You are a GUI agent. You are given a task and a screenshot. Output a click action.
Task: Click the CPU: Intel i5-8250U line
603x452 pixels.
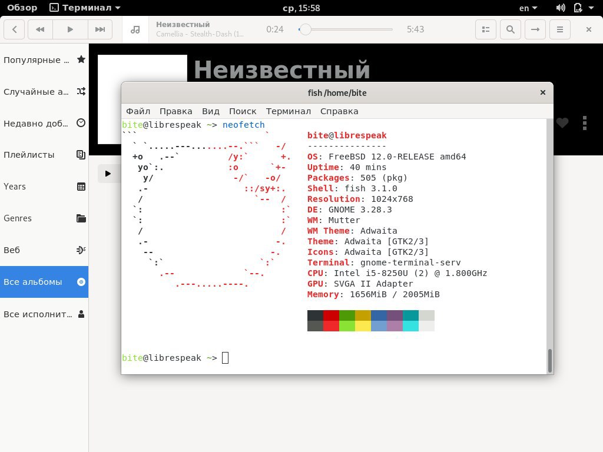397,273
